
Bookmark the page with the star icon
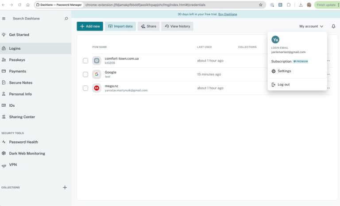pyautogui.click(x=261, y=5)
